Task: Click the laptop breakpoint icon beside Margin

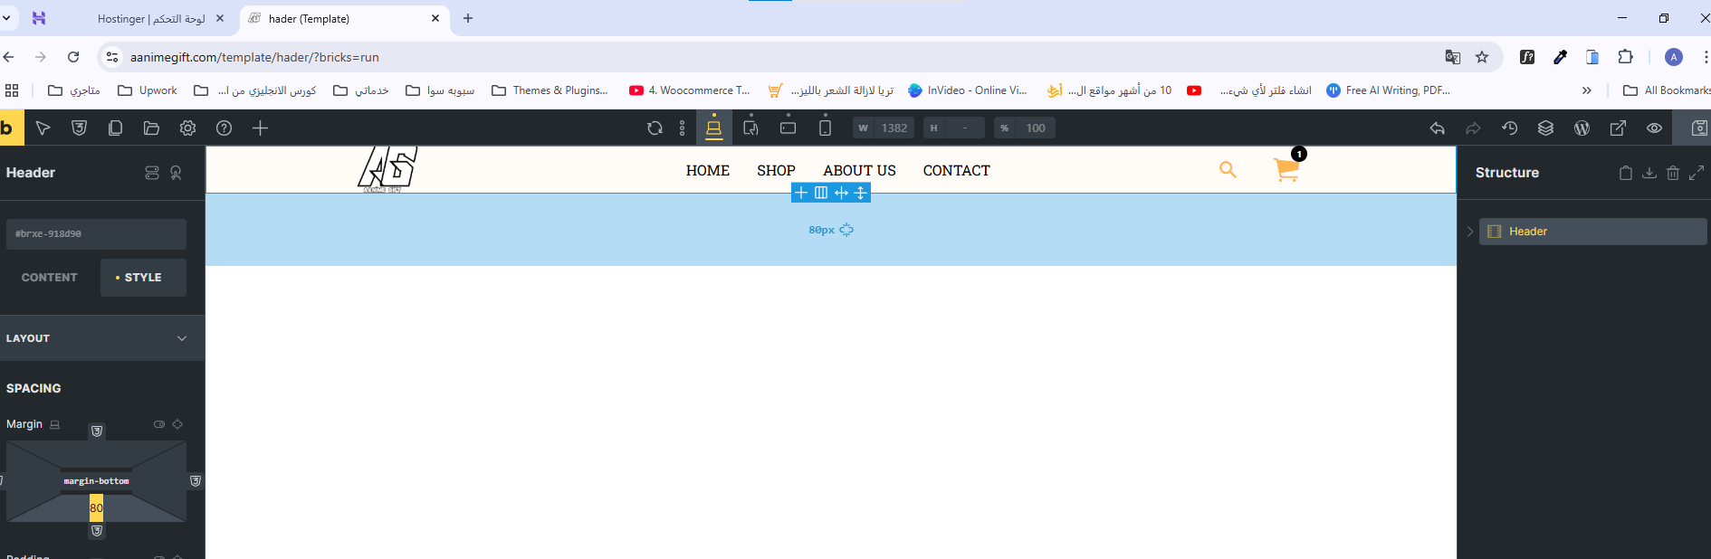Action: tap(55, 424)
